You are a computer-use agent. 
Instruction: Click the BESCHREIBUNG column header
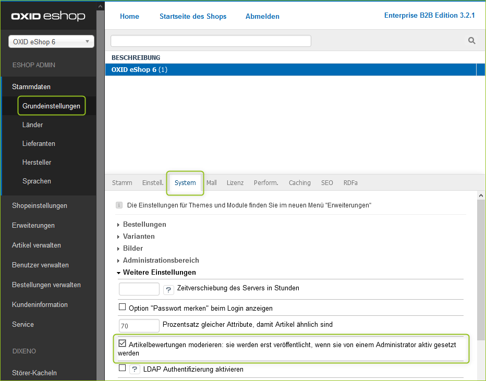point(136,58)
